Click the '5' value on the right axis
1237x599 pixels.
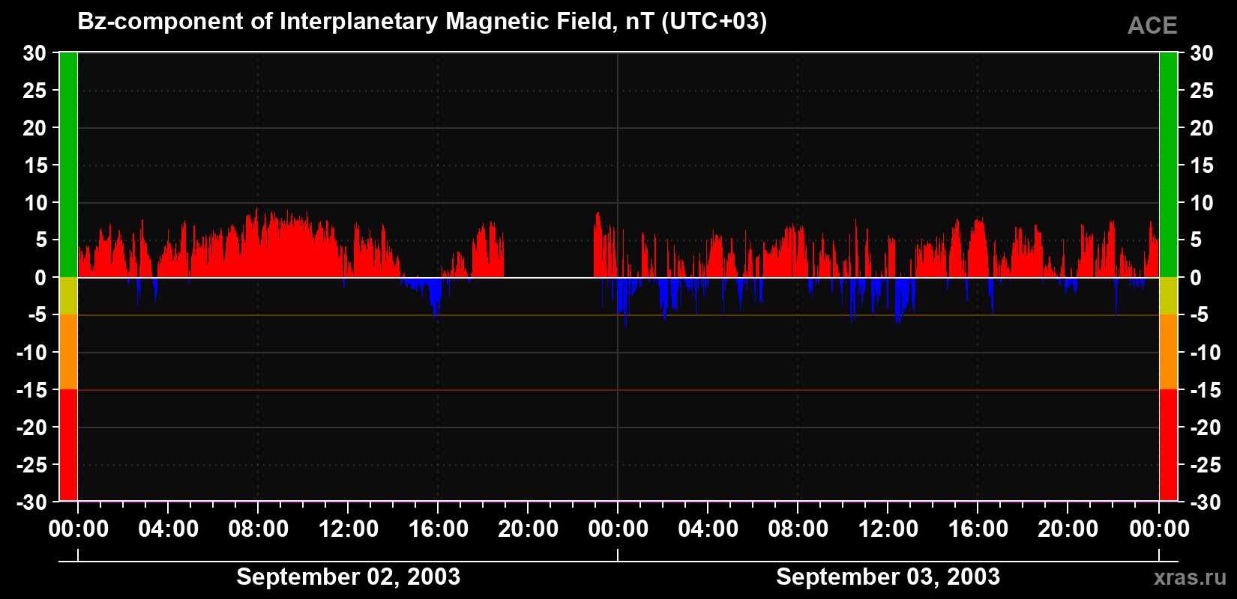(1196, 240)
